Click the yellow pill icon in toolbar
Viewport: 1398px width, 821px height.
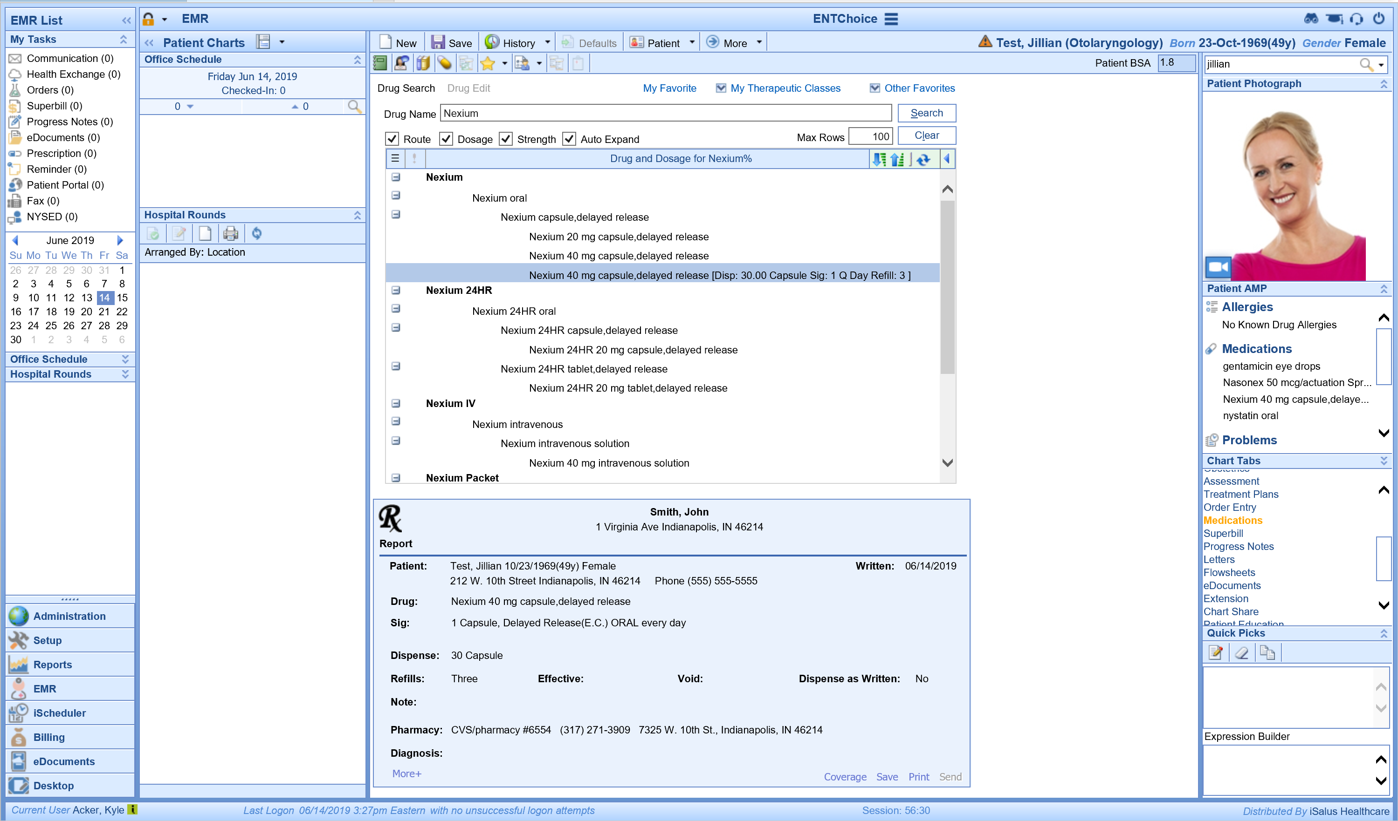[444, 63]
